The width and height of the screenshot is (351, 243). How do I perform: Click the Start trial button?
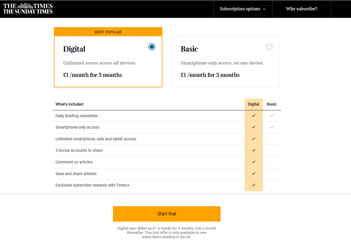click(x=167, y=214)
